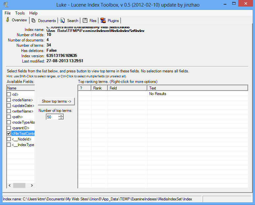The width and height of the screenshot is (255, 205).
Task: Click the Documents tab pages icon
Action: coord(34,20)
